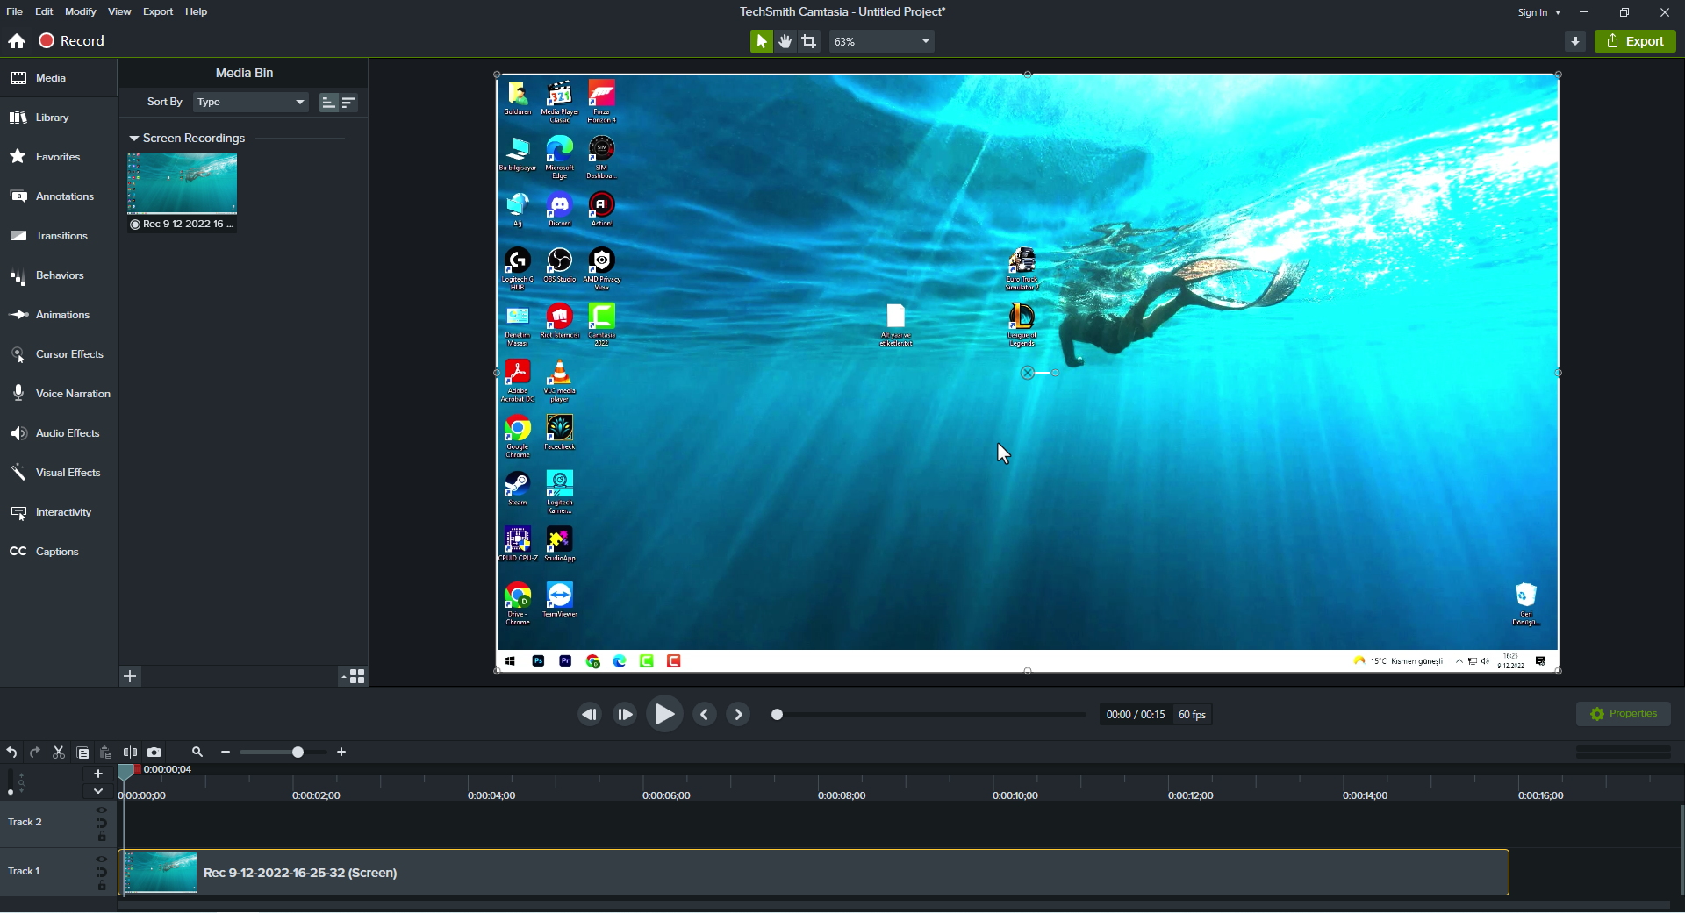Click the timeline zoom slider handle
Image resolution: width=1685 pixels, height=913 pixels.
pyautogui.click(x=298, y=753)
